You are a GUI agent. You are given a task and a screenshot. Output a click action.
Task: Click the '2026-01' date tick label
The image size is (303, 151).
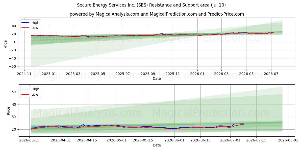coord(197,74)
